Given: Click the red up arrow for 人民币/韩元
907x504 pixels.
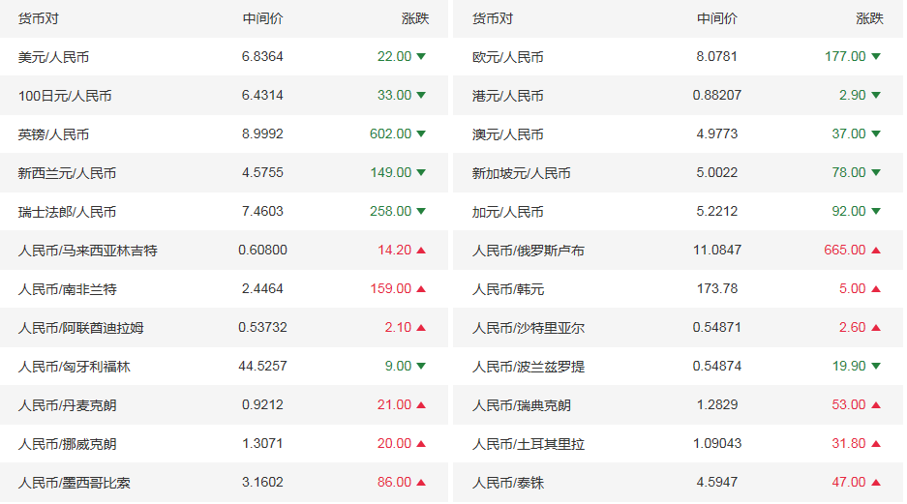Looking at the screenshot, I should click(876, 289).
